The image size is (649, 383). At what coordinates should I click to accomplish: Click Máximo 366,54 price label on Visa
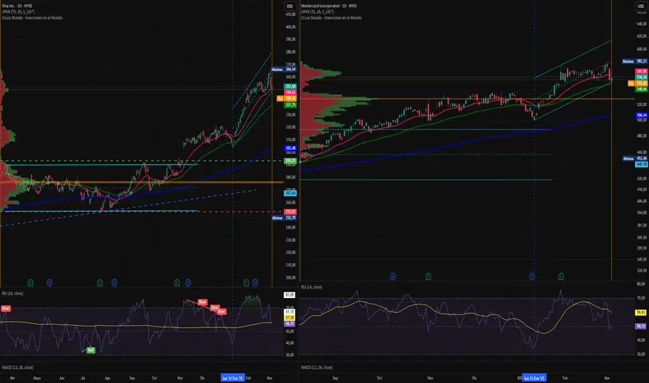pyautogui.click(x=283, y=70)
